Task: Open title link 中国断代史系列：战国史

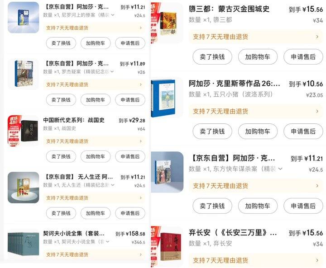Action: tap(74, 120)
